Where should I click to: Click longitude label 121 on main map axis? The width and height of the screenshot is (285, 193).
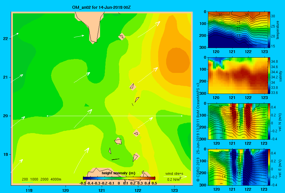coord(102,190)
